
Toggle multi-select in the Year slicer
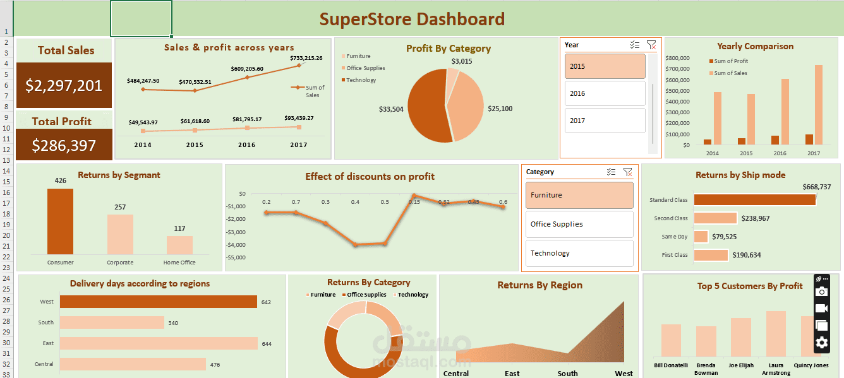coord(635,45)
